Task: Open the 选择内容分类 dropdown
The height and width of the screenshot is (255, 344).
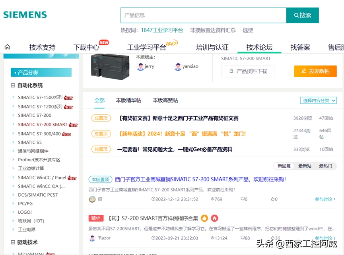Action: (318, 100)
